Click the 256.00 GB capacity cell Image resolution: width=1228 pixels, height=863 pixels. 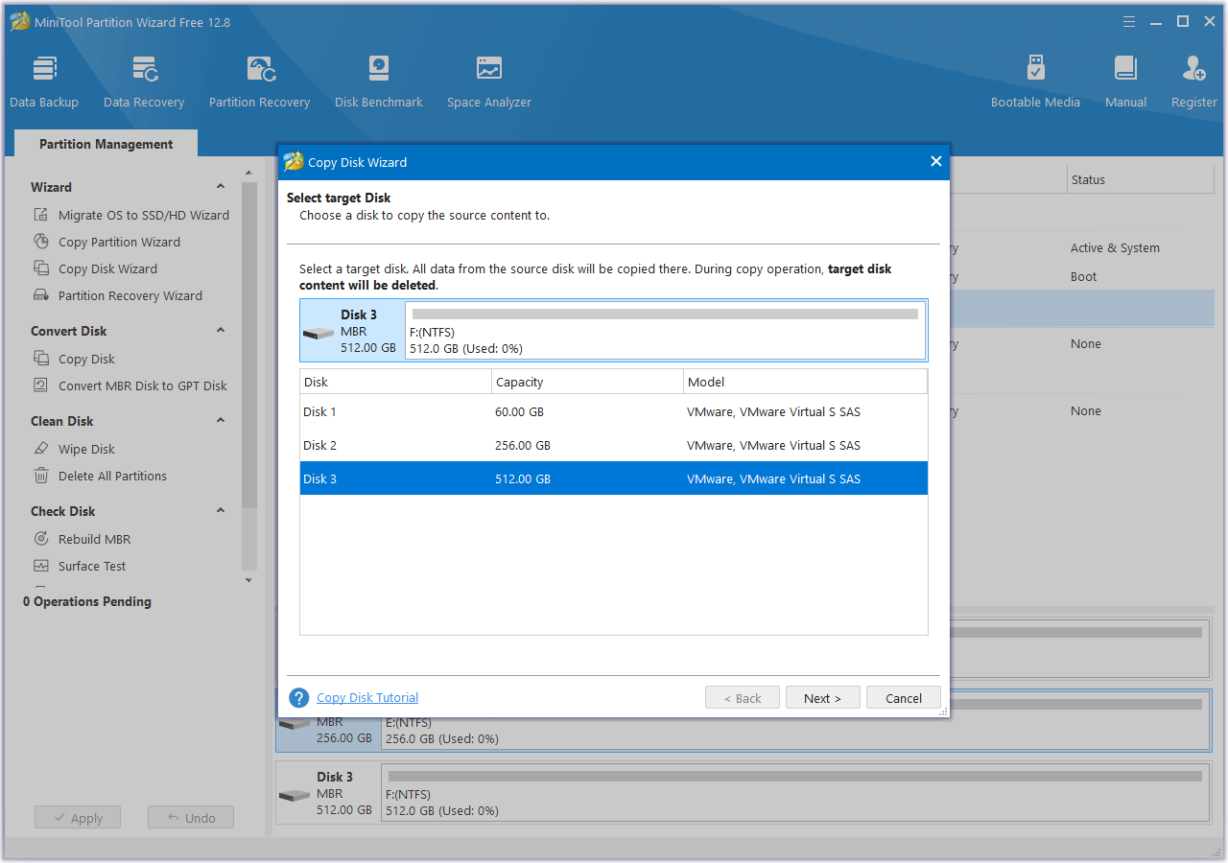coord(523,445)
